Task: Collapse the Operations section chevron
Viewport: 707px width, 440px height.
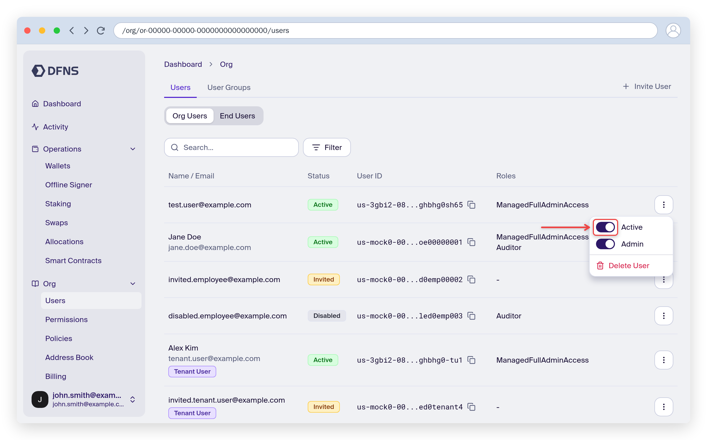Action: [x=133, y=149]
